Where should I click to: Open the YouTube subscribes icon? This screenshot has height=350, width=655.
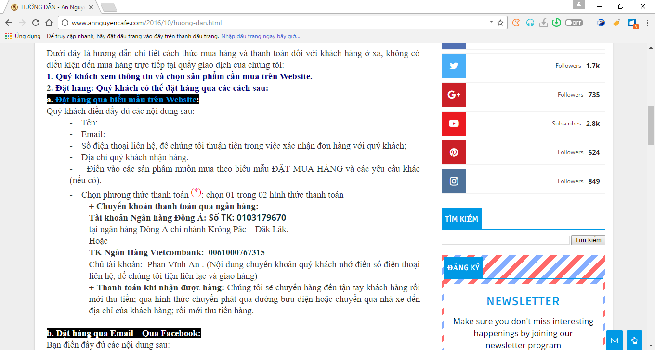(454, 124)
